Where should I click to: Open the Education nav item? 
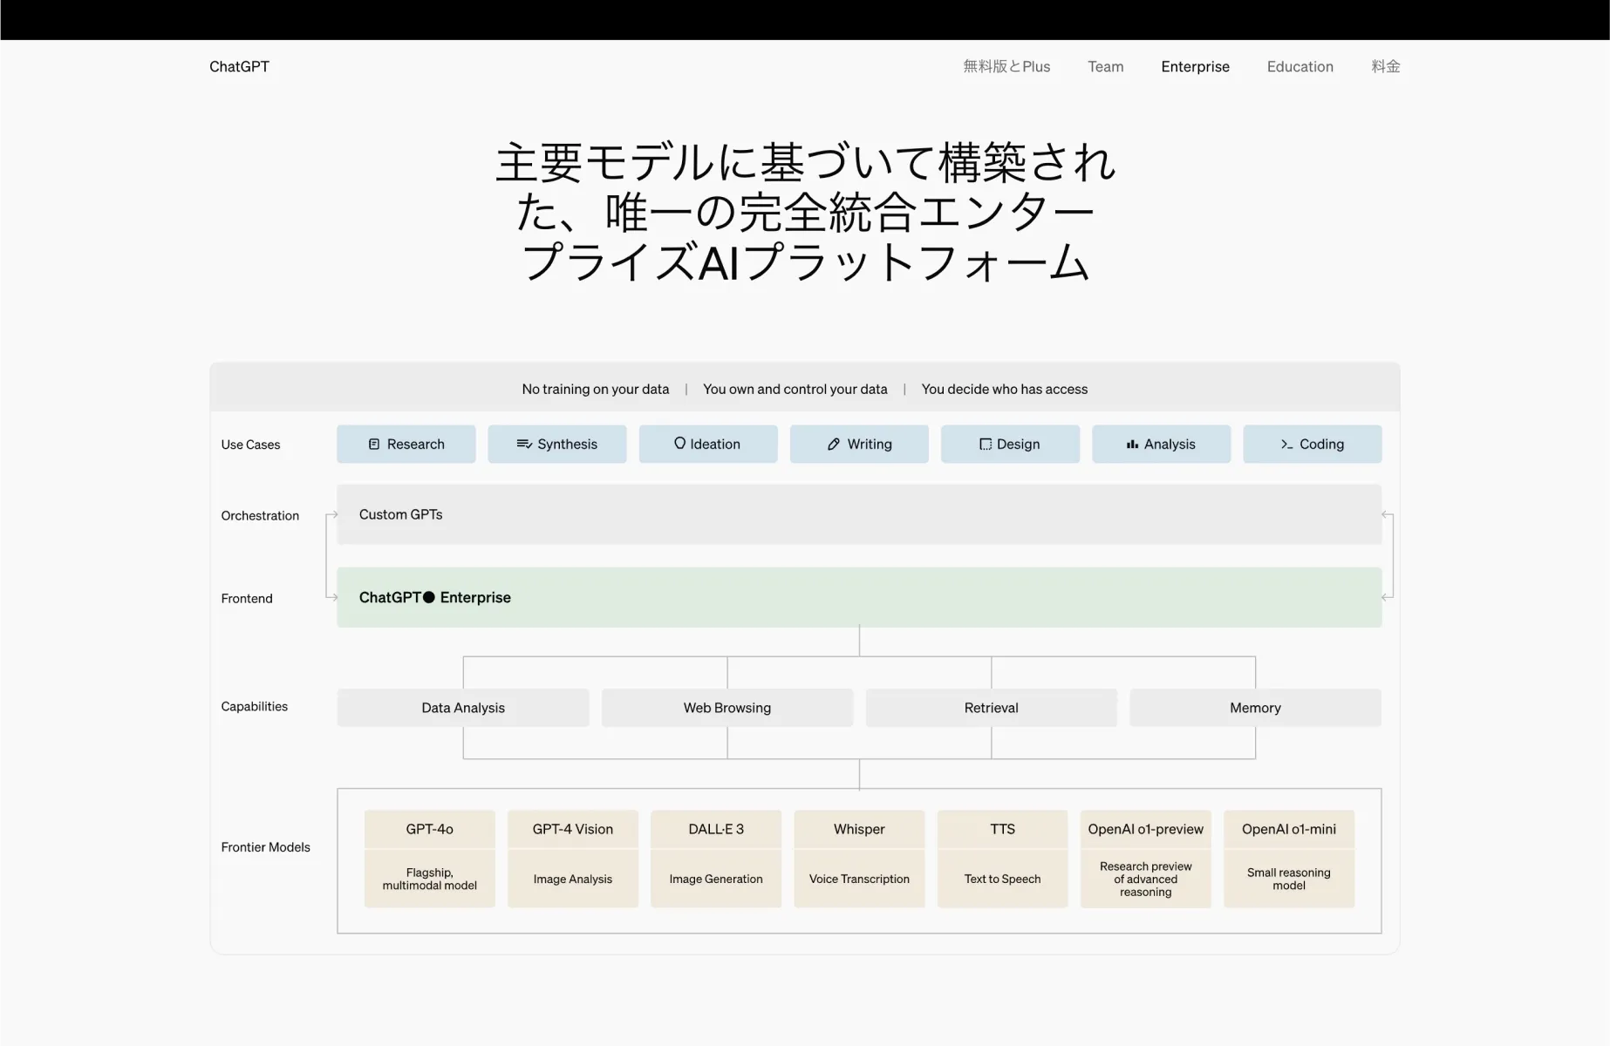coord(1300,66)
